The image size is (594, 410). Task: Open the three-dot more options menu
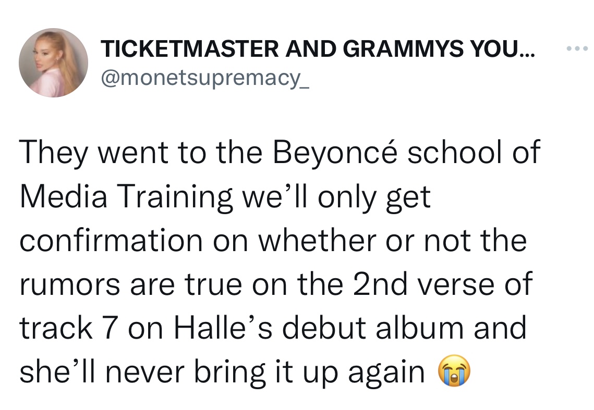tap(577, 50)
